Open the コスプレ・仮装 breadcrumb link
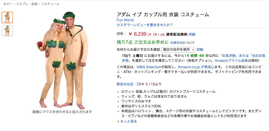269x131 pixels. (27, 4)
